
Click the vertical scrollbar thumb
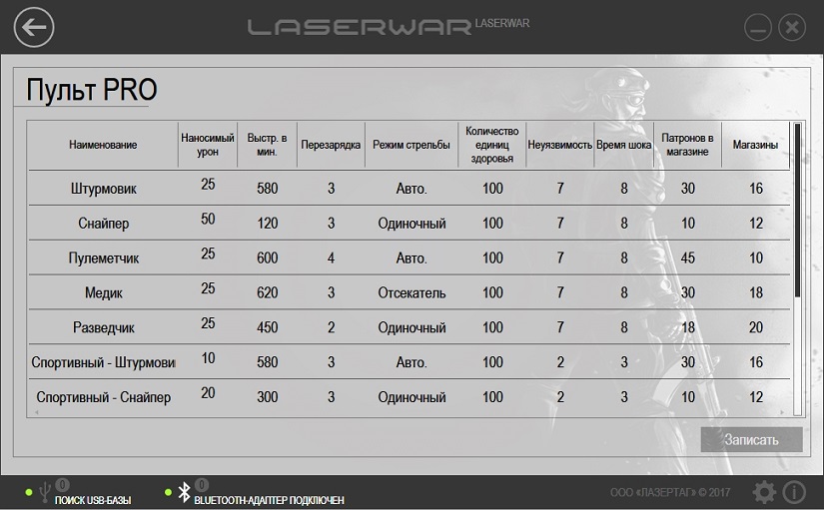(x=797, y=211)
